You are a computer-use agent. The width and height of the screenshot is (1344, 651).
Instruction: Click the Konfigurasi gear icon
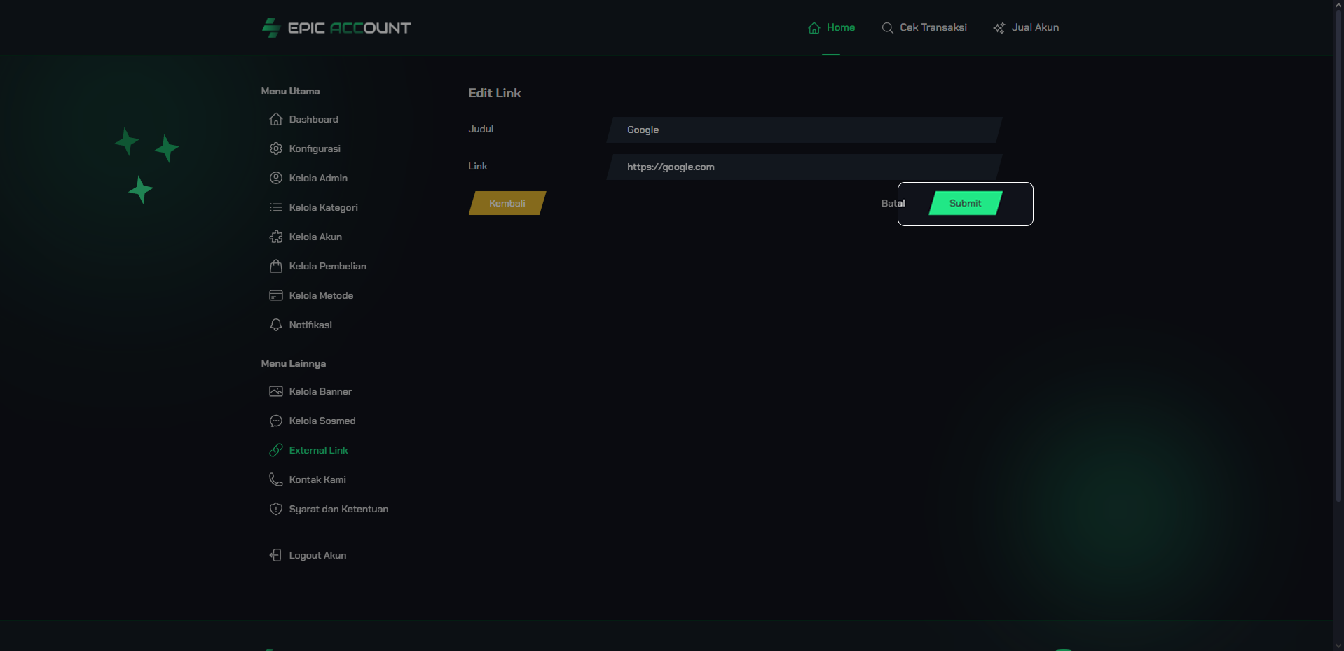click(x=276, y=148)
